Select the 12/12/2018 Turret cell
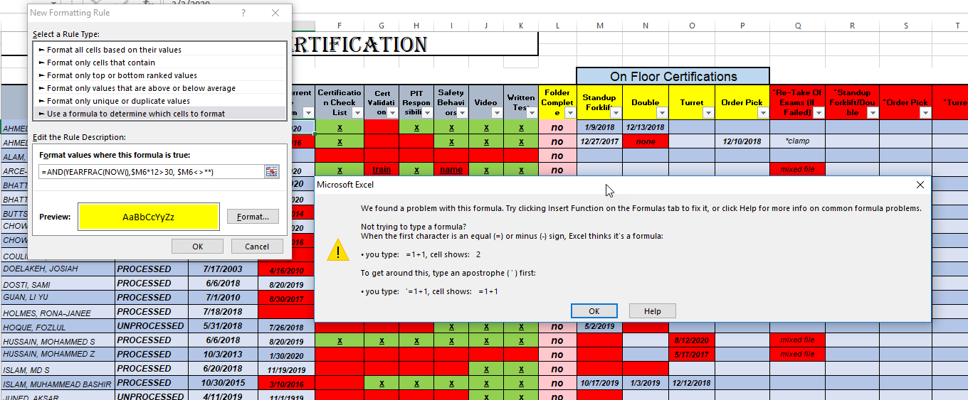The width and height of the screenshot is (968, 400). pyautogui.click(x=692, y=383)
